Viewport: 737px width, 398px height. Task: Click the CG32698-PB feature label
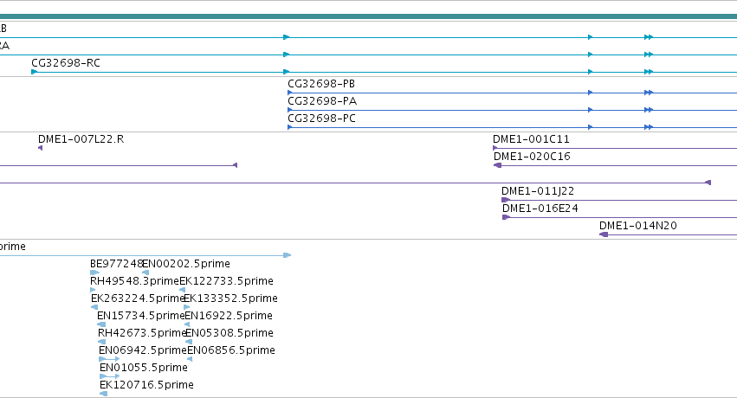321,84
